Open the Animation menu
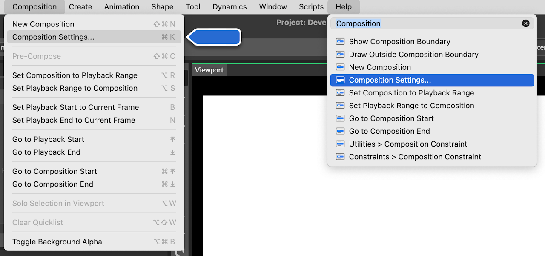The height and width of the screenshot is (256, 545). (x=122, y=7)
